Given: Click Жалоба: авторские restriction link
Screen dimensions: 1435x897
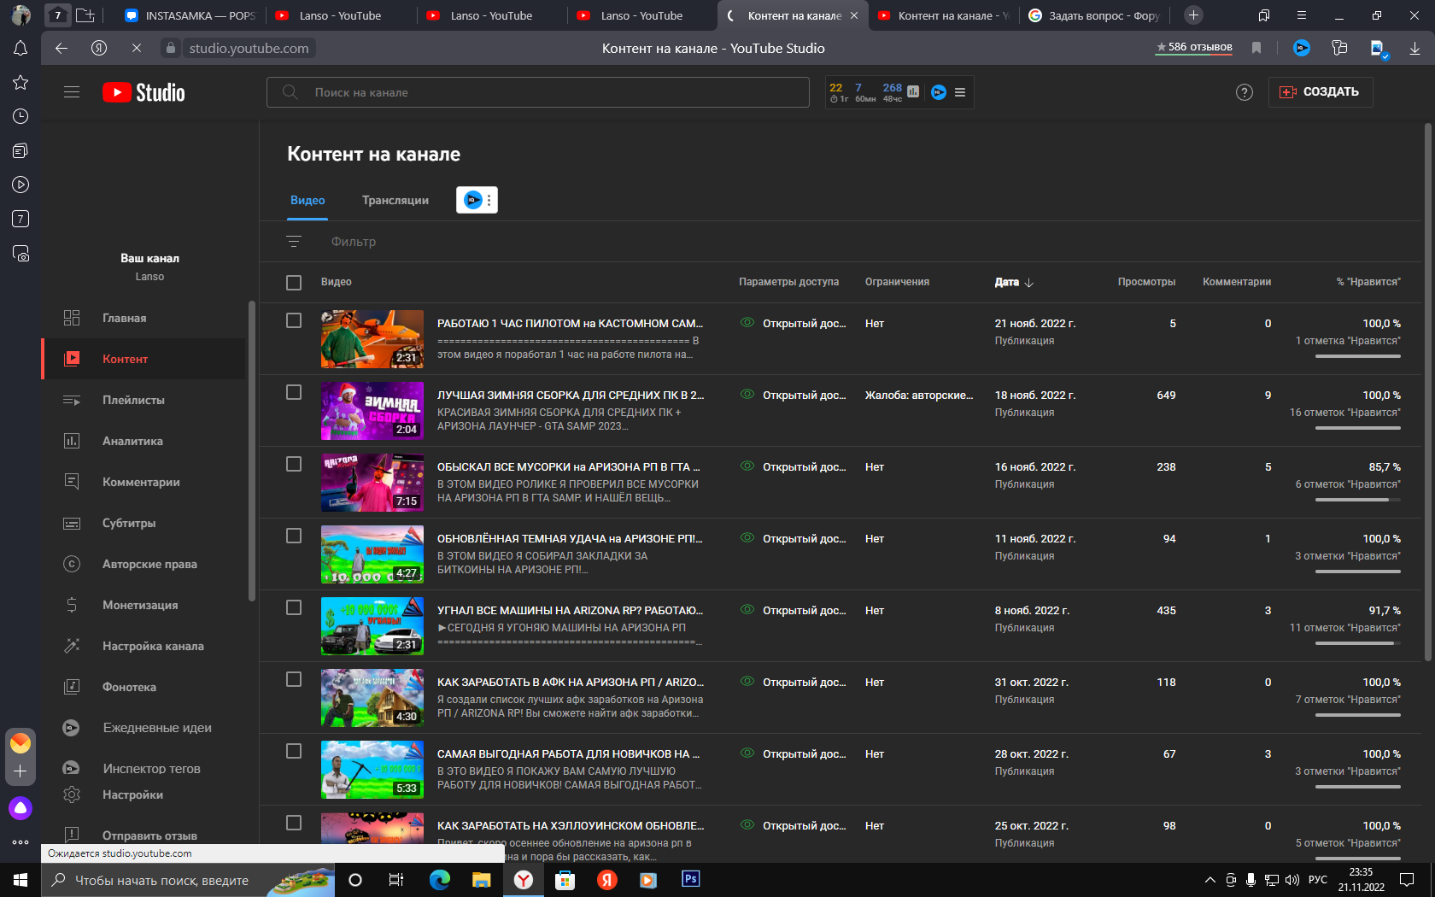Looking at the screenshot, I should (919, 396).
